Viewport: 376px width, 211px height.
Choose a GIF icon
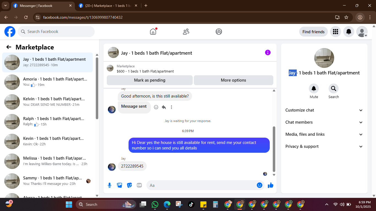tap(139, 185)
